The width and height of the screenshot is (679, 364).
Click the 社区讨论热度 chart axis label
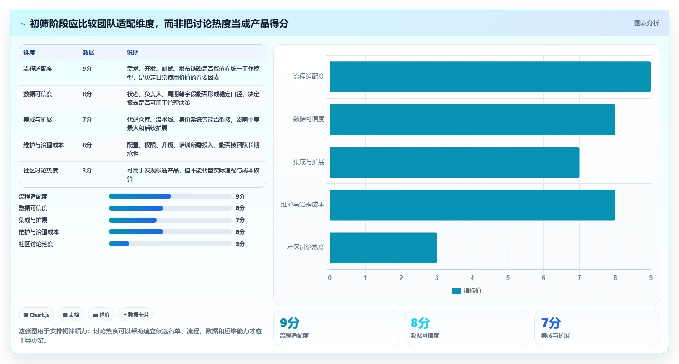(306, 247)
